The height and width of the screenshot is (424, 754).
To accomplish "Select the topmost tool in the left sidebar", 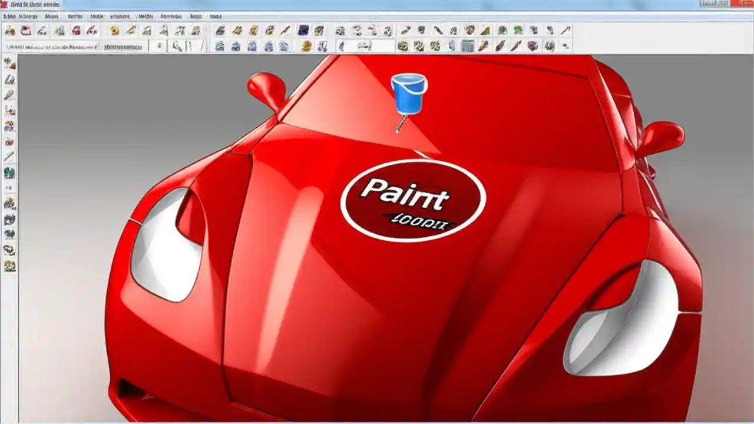I will (x=9, y=64).
